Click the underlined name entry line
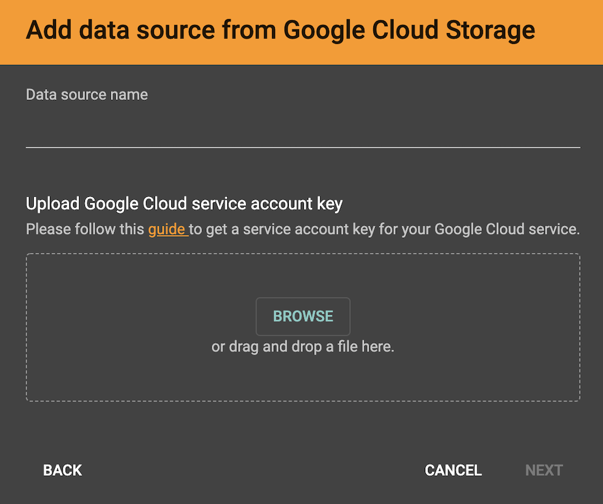 pyautogui.click(x=301, y=145)
